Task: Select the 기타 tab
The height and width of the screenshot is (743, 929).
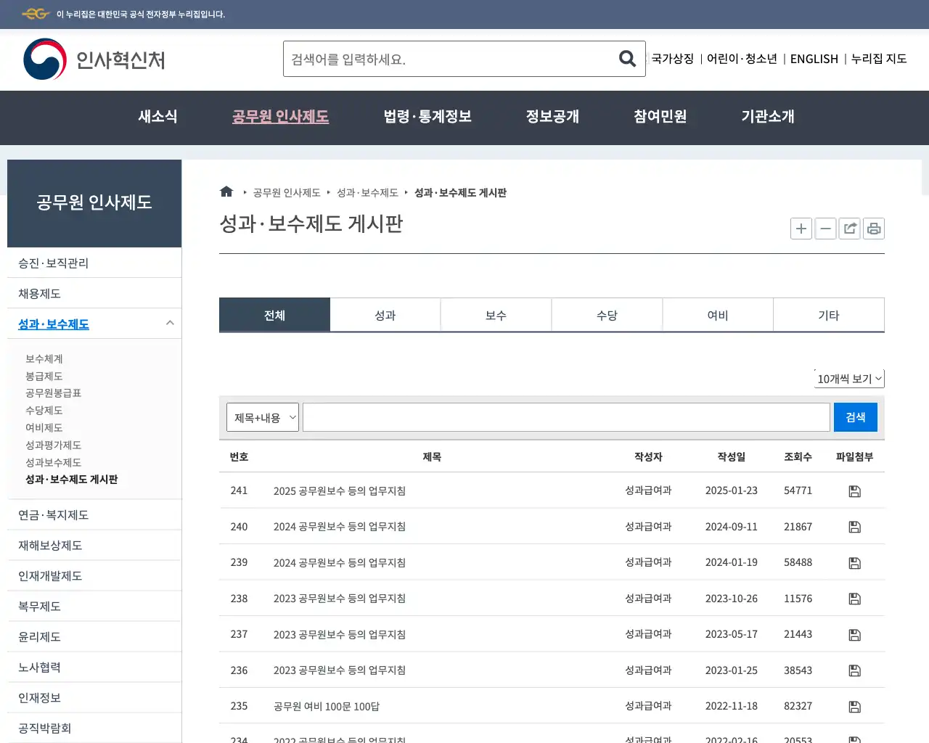Action: coord(829,315)
